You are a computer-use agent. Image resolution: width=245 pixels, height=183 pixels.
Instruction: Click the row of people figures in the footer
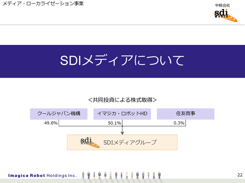(x=121, y=175)
